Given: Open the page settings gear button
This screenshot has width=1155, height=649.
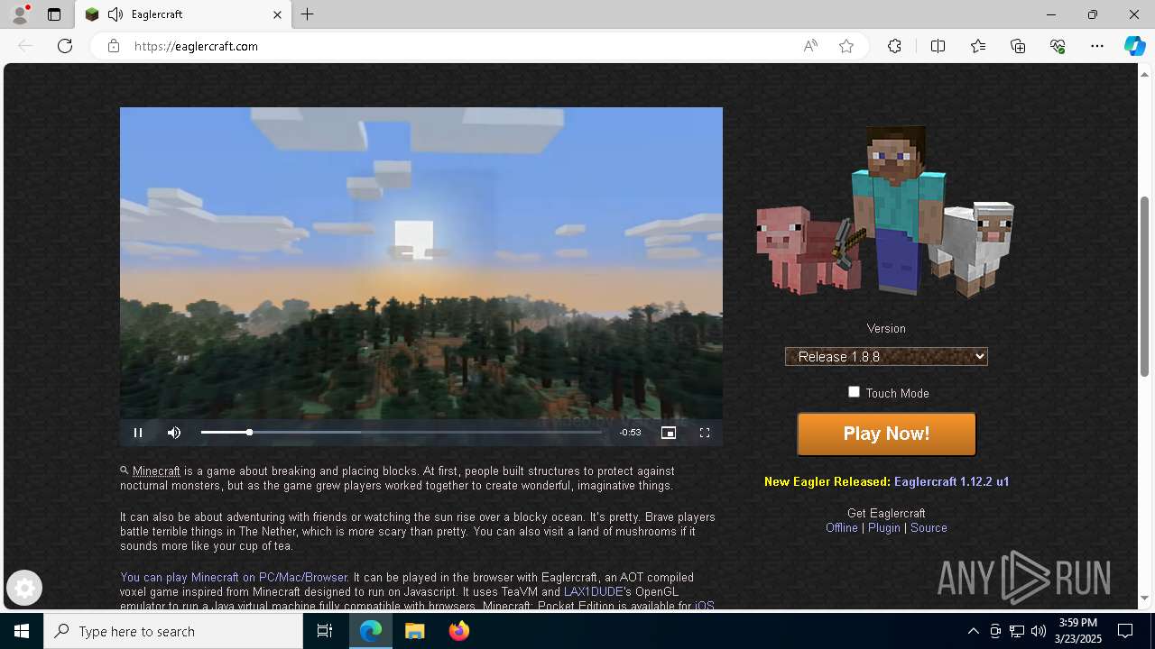Looking at the screenshot, I should [24, 589].
